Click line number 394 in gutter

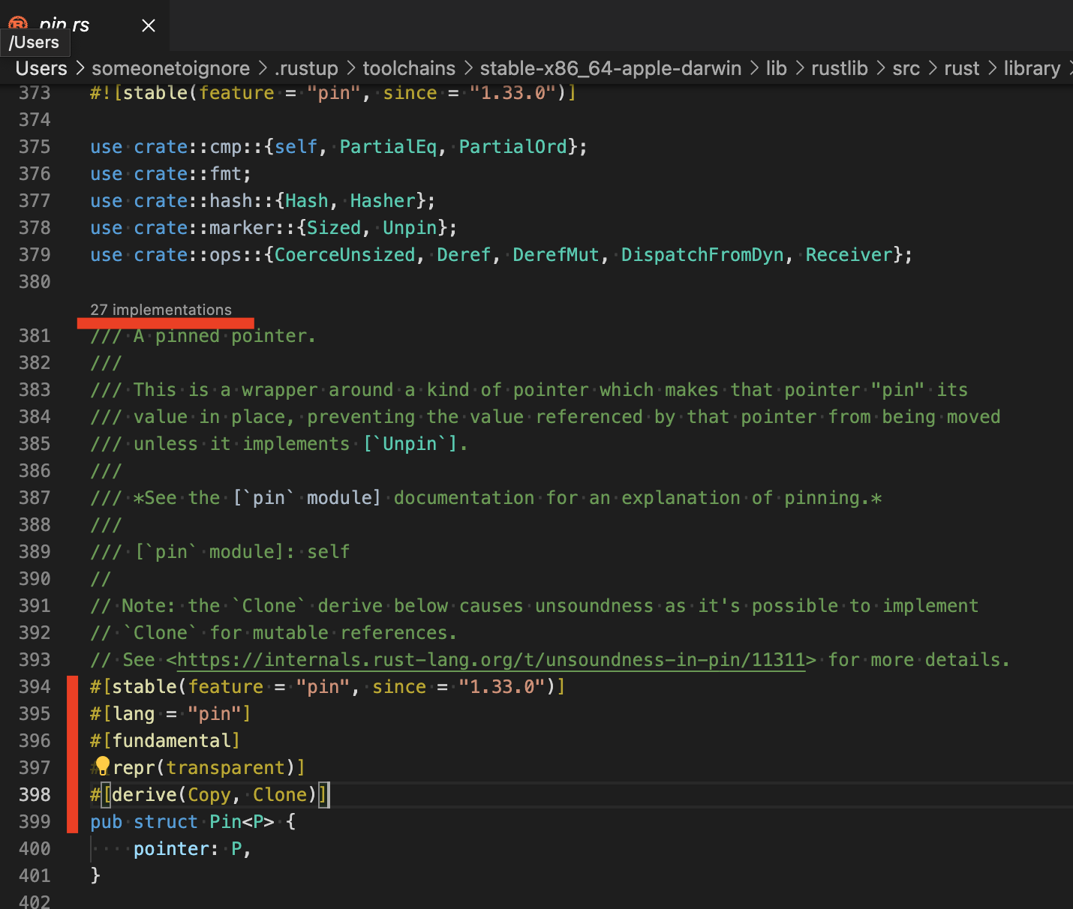[x=35, y=686]
